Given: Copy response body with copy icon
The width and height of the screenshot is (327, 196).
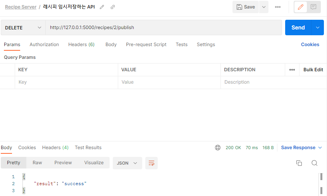Looking at the screenshot, I should point(299,163).
